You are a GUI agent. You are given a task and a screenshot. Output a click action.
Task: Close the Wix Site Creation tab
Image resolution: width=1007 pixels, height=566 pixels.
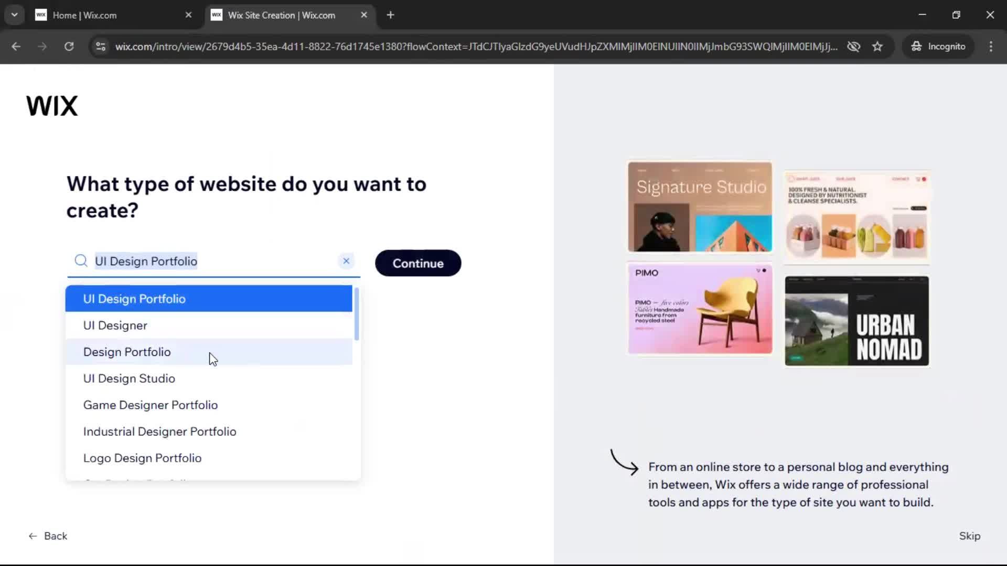click(x=364, y=15)
